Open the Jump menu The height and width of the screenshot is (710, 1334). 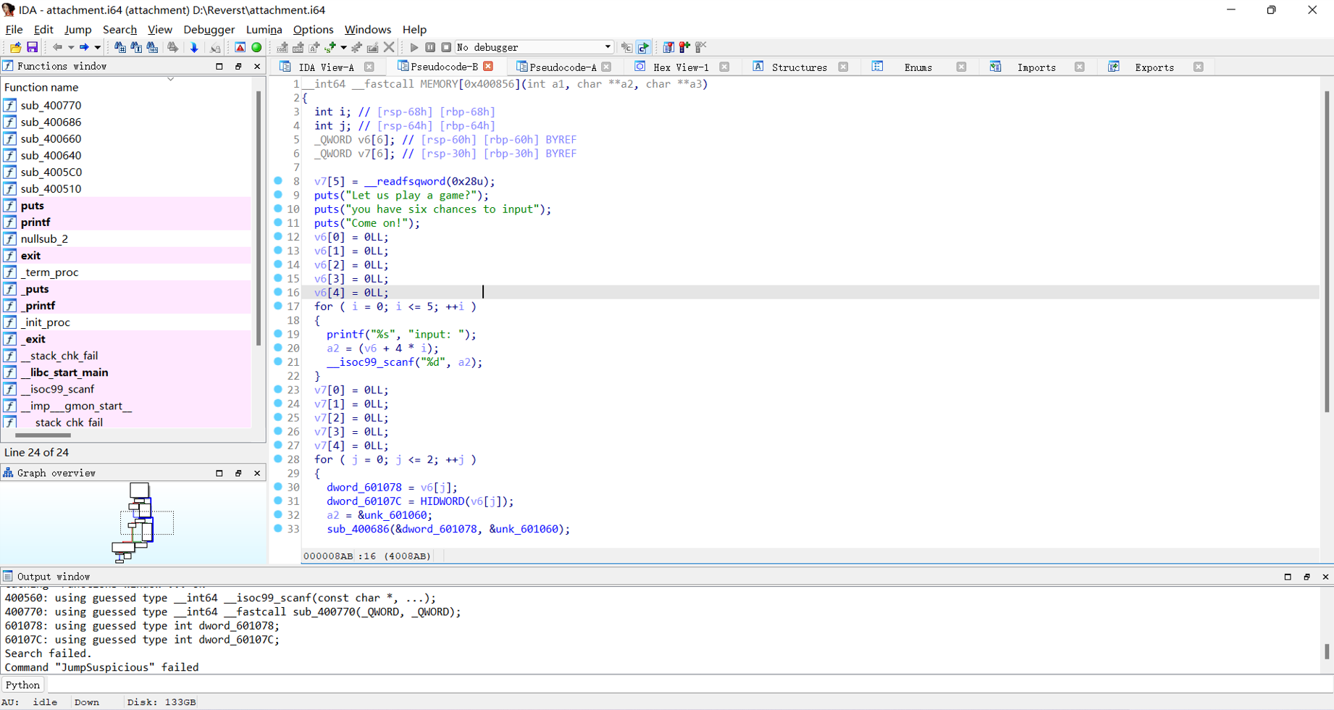pos(77,30)
